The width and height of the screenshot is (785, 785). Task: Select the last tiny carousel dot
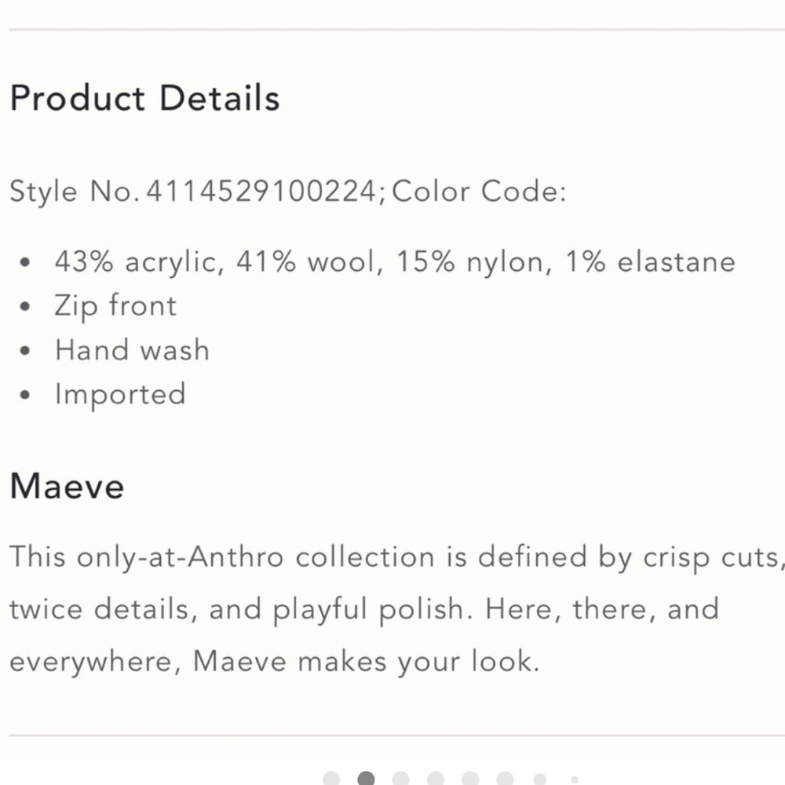point(575,780)
